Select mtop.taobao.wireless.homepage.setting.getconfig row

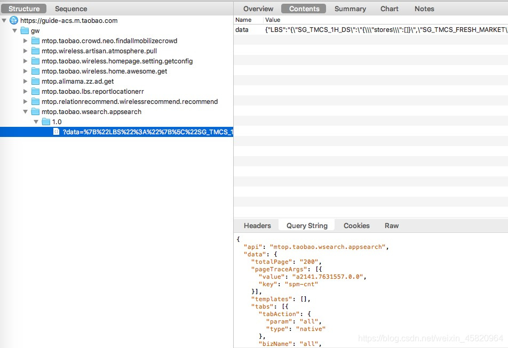(117, 61)
